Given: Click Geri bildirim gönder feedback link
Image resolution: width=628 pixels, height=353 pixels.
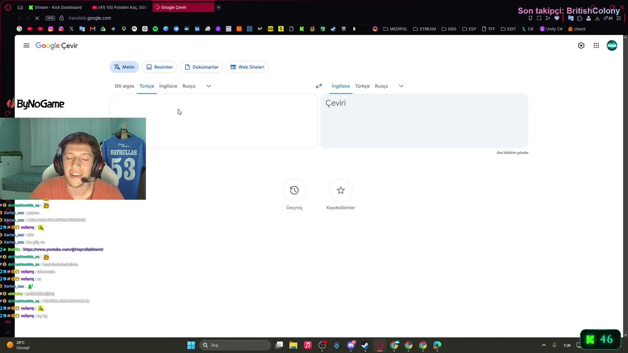Looking at the screenshot, I should tap(512, 152).
